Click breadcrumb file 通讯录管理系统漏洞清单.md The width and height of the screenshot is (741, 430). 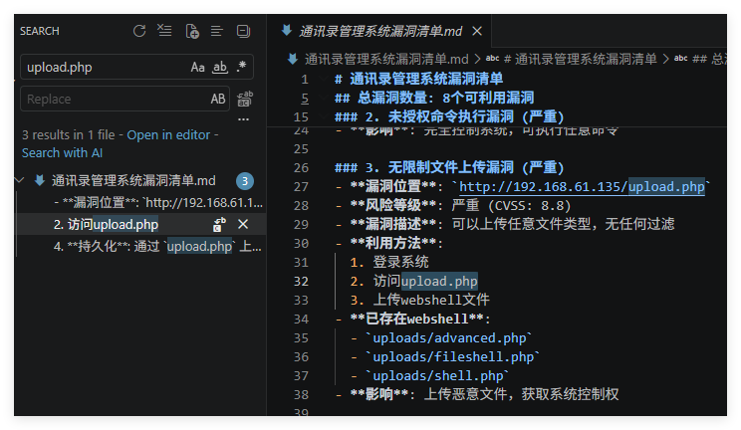(x=386, y=59)
